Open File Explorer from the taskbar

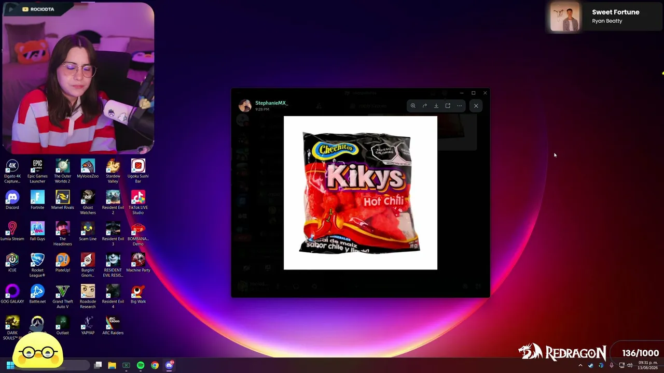tap(112, 365)
